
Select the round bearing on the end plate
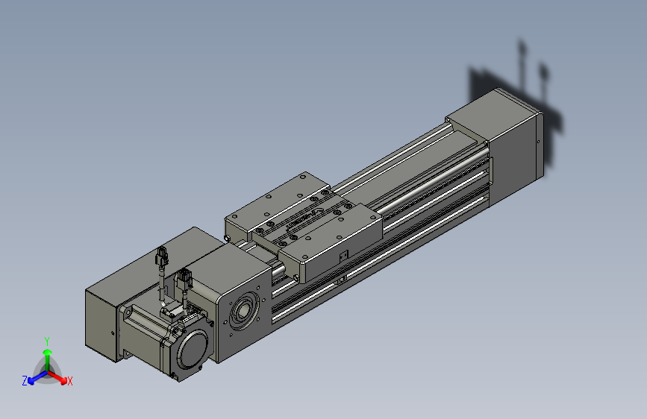coord(244,311)
